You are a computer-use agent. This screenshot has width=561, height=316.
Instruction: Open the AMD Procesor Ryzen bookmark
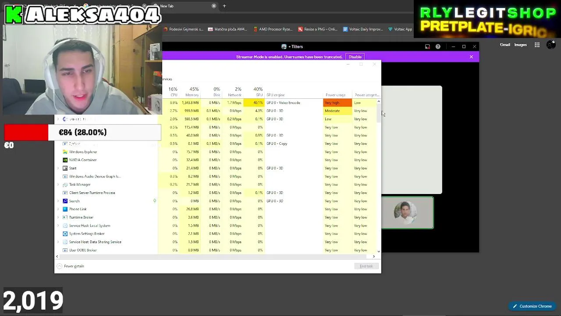click(273, 29)
